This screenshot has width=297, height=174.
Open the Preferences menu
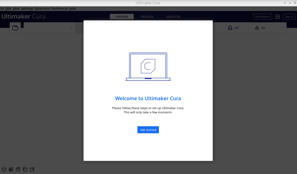[59, 8]
